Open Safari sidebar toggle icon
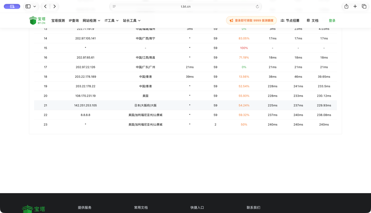The height and width of the screenshot is (213, 371). 28,6
